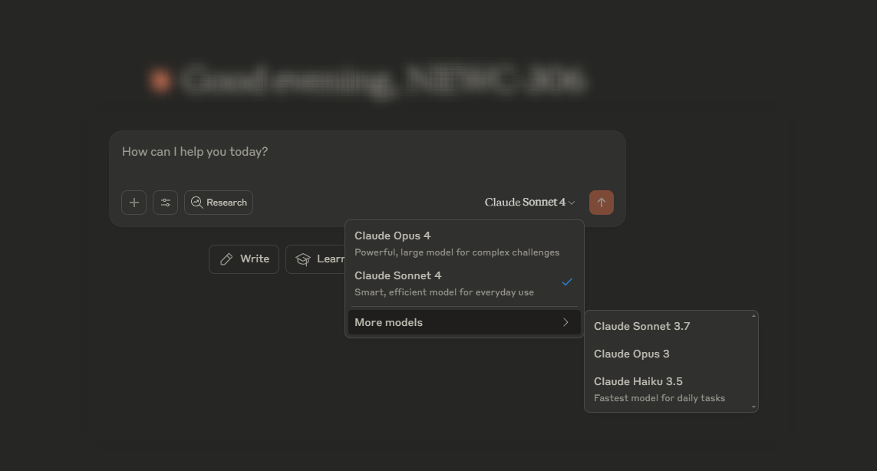Viewport: 877px width, 471px height.
Task: Open the search and tools sliders icon
Action: 166,203
